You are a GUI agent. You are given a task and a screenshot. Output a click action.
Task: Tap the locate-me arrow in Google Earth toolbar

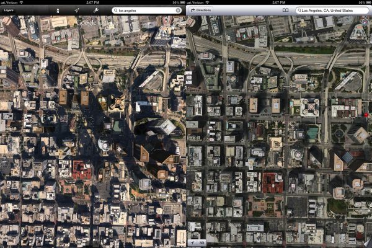[x=77, y=11]
